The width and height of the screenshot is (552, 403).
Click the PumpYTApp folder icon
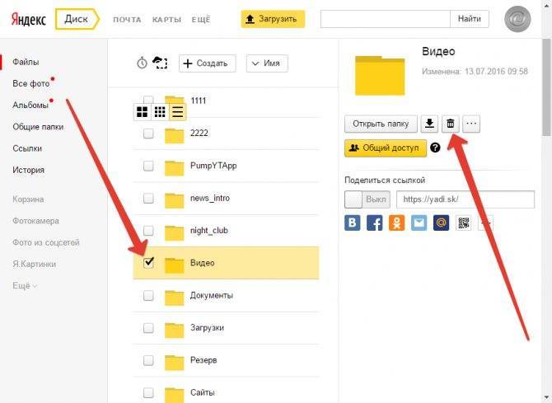[x=175, y=168]
